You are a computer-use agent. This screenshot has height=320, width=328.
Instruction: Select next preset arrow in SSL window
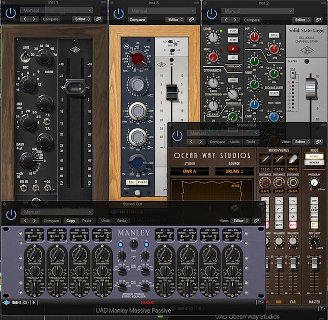click(235, 20)
